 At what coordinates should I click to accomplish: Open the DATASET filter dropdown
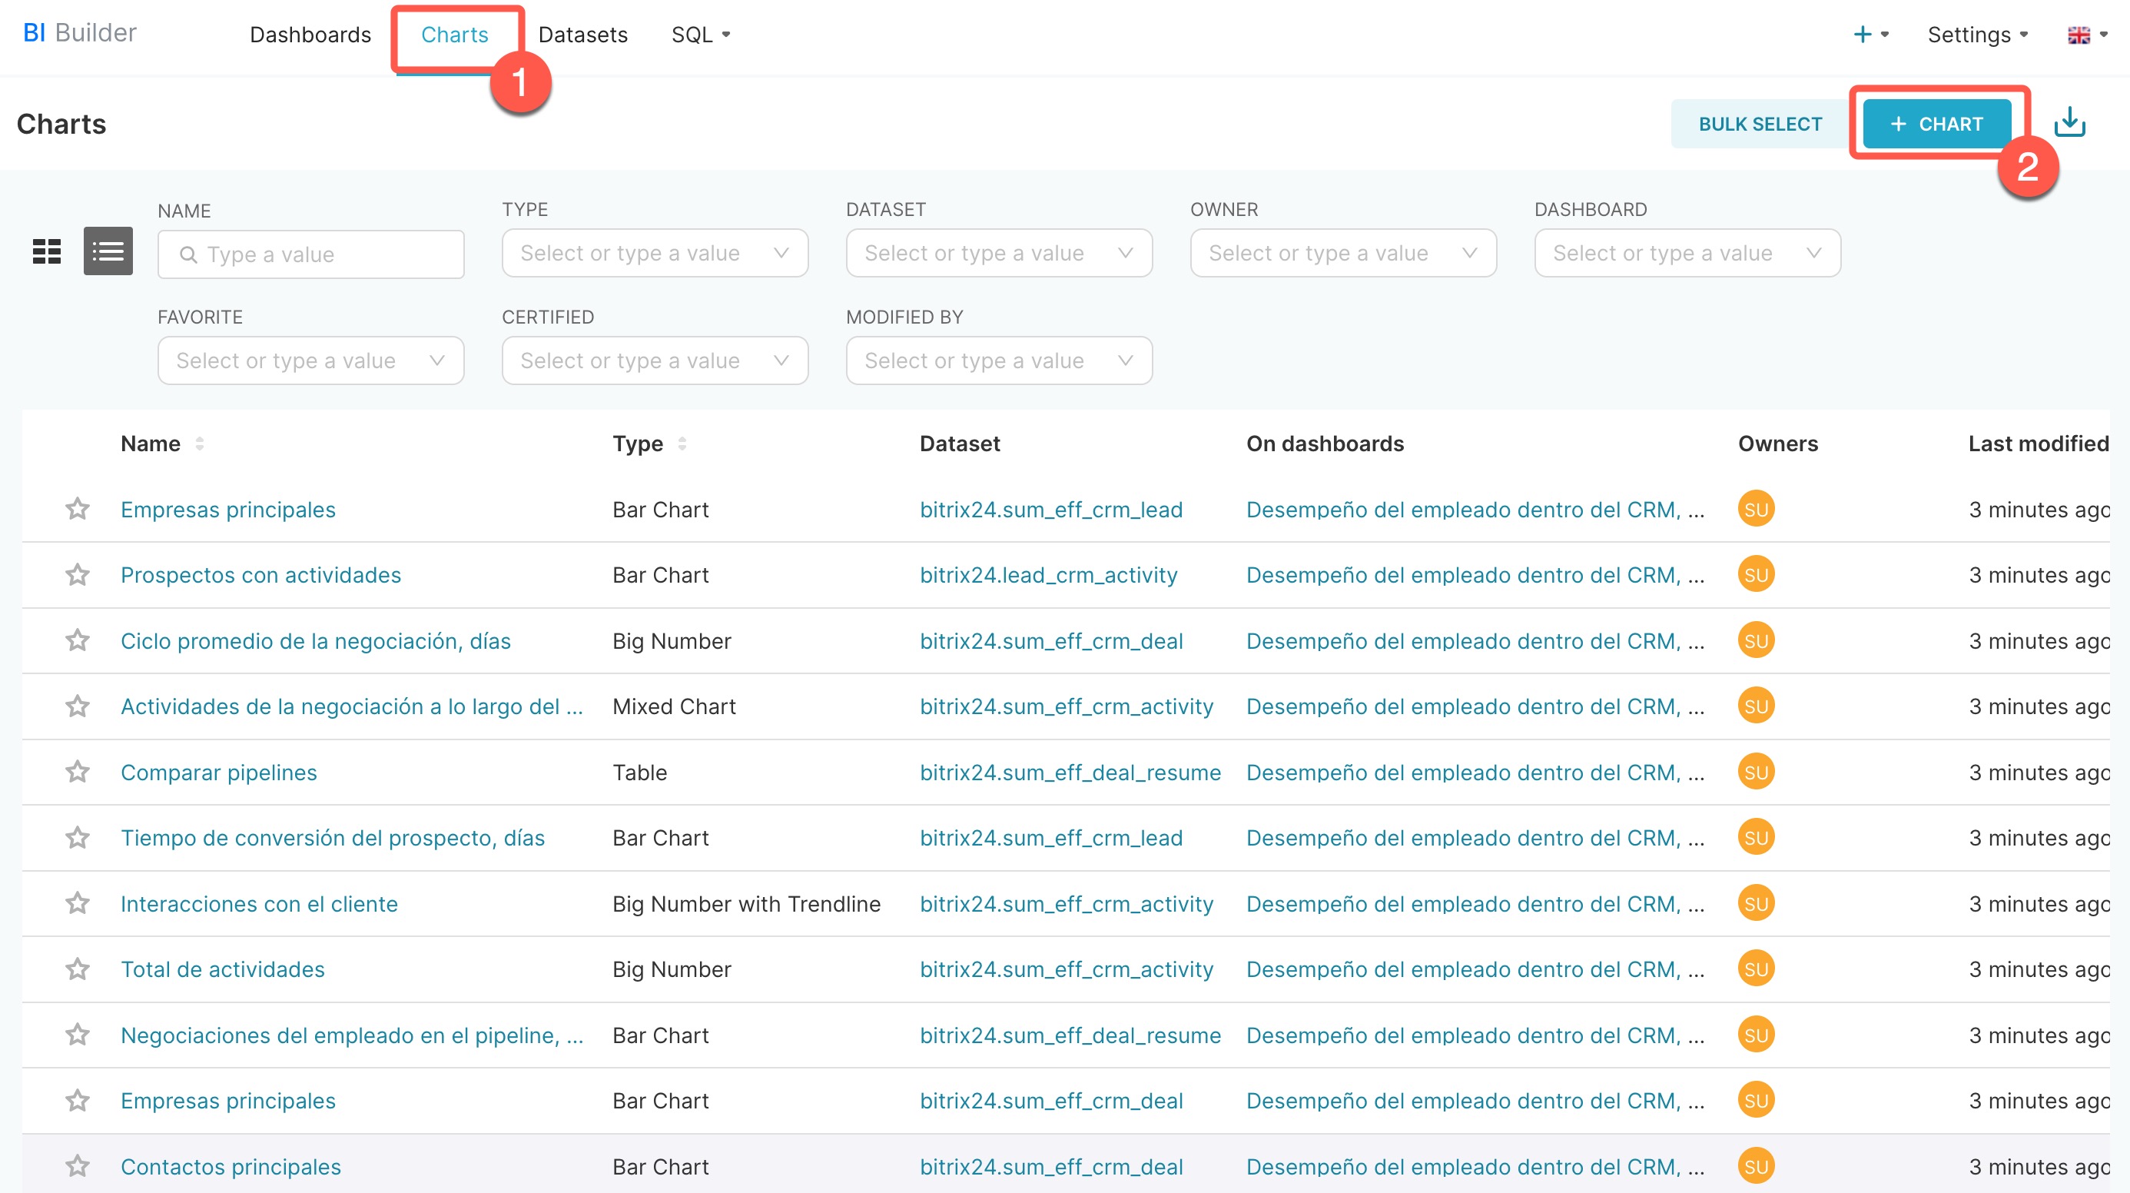pyautogui.click(x=998, y=253)
